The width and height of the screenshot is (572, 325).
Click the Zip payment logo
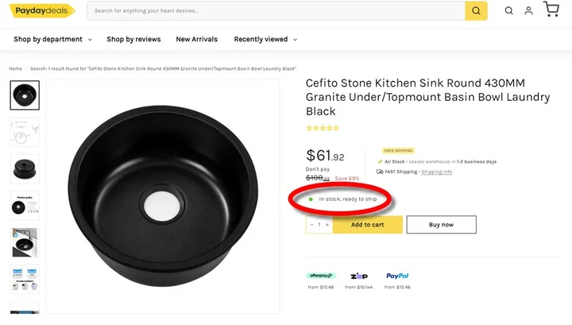(x=359, y=276)
